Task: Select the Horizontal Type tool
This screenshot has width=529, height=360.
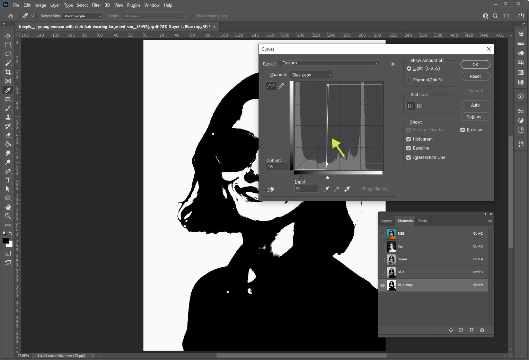Action: (8, 180)
